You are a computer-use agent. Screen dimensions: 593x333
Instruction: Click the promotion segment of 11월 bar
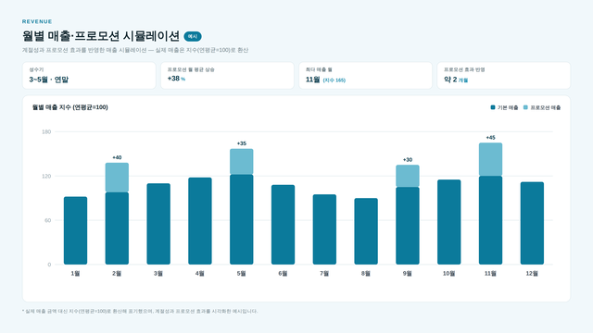(x=490, y=159)
